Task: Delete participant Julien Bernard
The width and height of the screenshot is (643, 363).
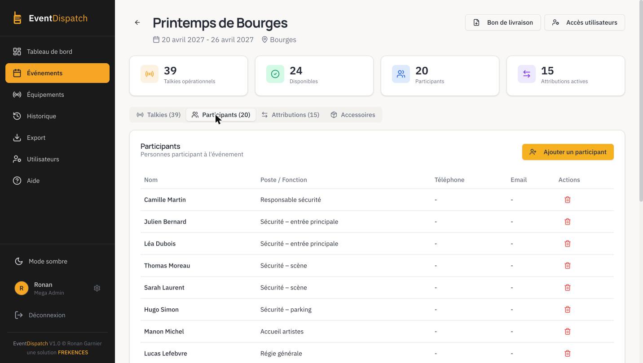Action: (x=568, y=222)
